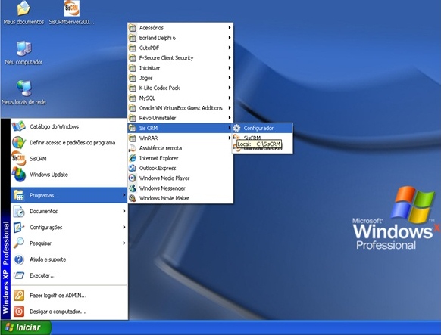Click the Iniciar start button
This screenshot has width=441, height=335.
click(26, 327)
